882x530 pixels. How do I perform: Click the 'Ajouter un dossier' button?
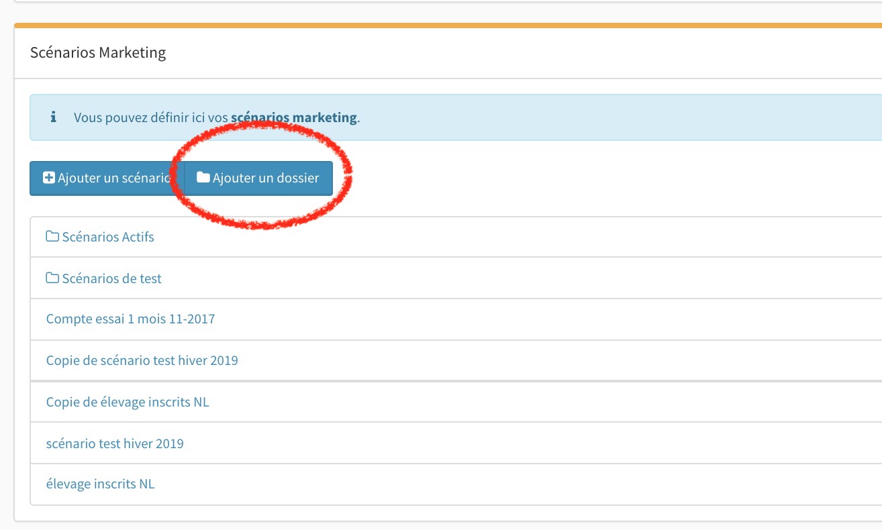point(258,178)
